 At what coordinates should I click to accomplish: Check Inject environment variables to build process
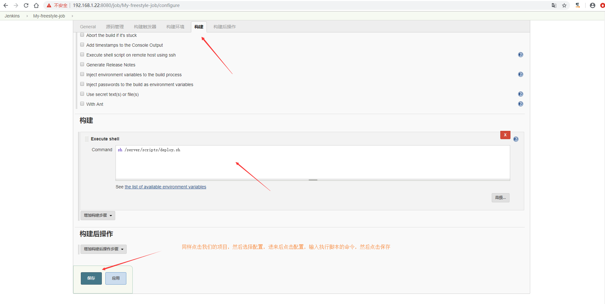82,74
